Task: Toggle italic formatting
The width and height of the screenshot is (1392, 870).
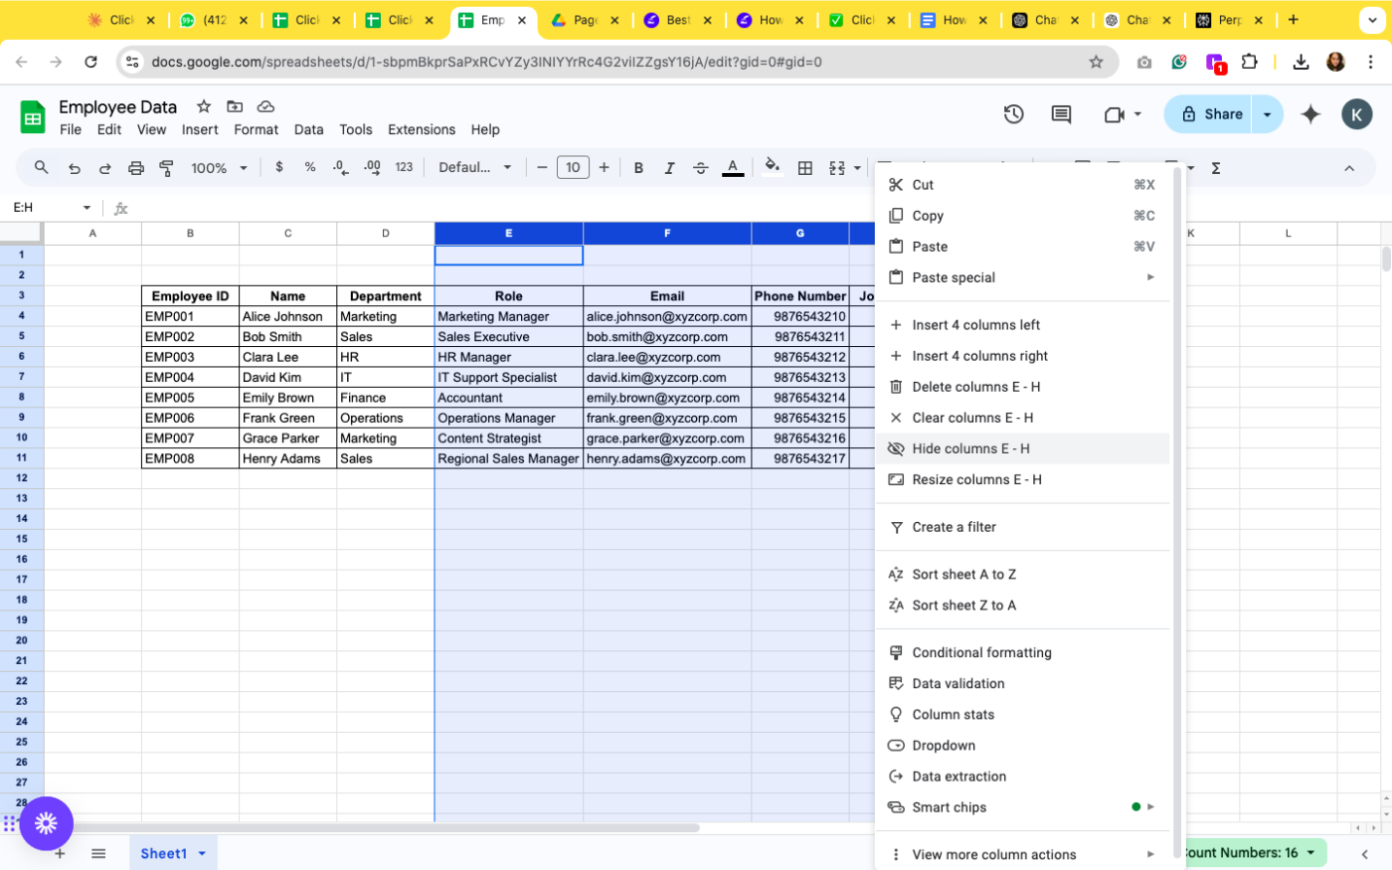Action: [668, 167]
